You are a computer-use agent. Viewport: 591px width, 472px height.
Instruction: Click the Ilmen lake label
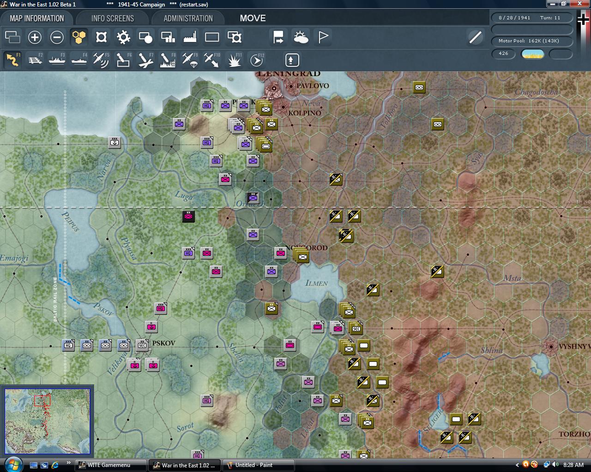(317, 283)
